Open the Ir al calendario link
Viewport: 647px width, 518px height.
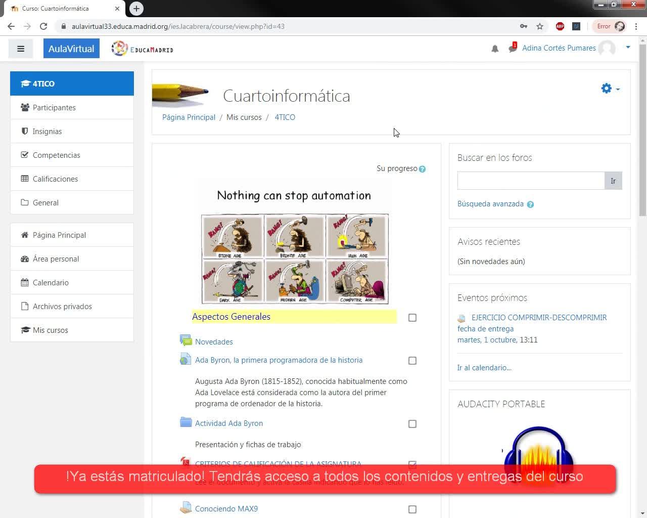(x=484, y=367)
